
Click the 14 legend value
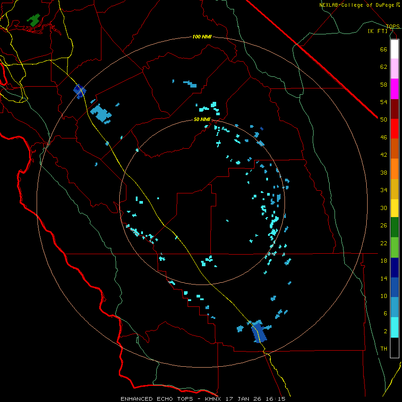click(x=384, y=278)
